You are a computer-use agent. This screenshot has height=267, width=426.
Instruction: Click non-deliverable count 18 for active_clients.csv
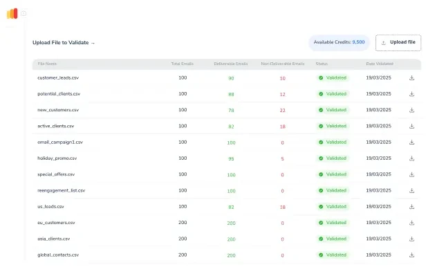283,127
